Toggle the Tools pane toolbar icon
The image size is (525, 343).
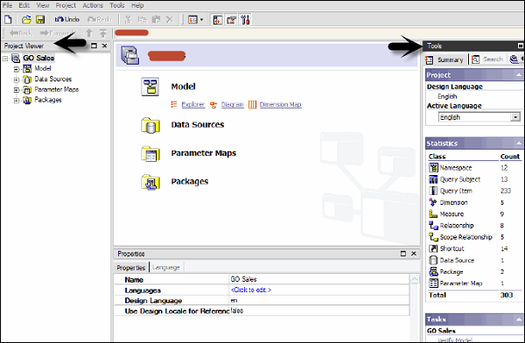point(245,20)
